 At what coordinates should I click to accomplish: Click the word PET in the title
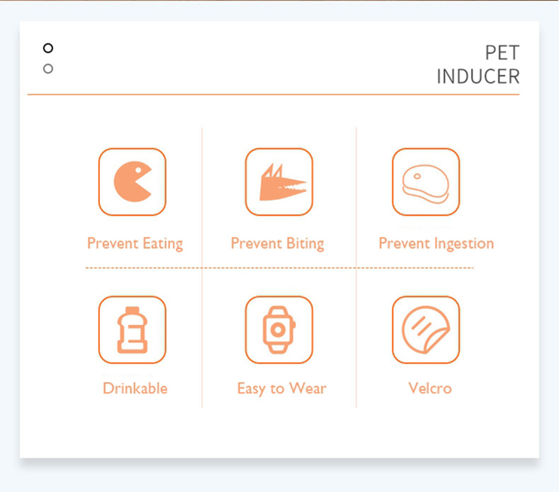502,53
